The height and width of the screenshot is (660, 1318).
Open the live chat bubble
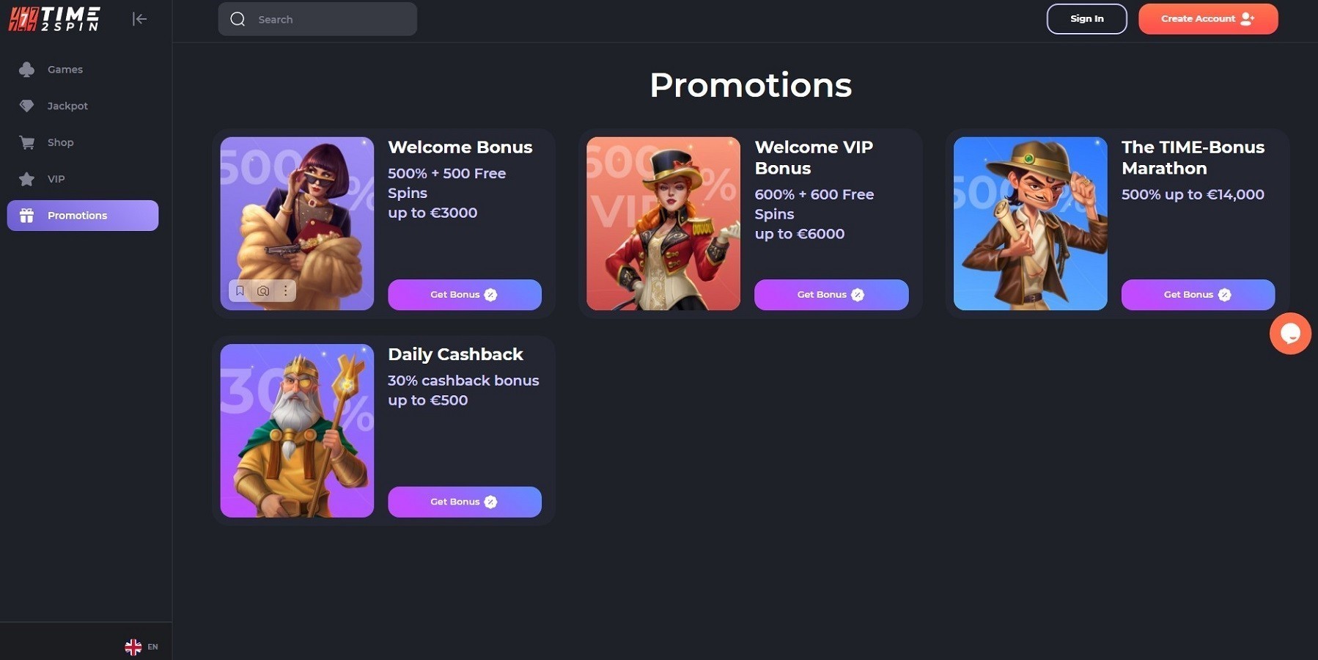point(1290,334)
